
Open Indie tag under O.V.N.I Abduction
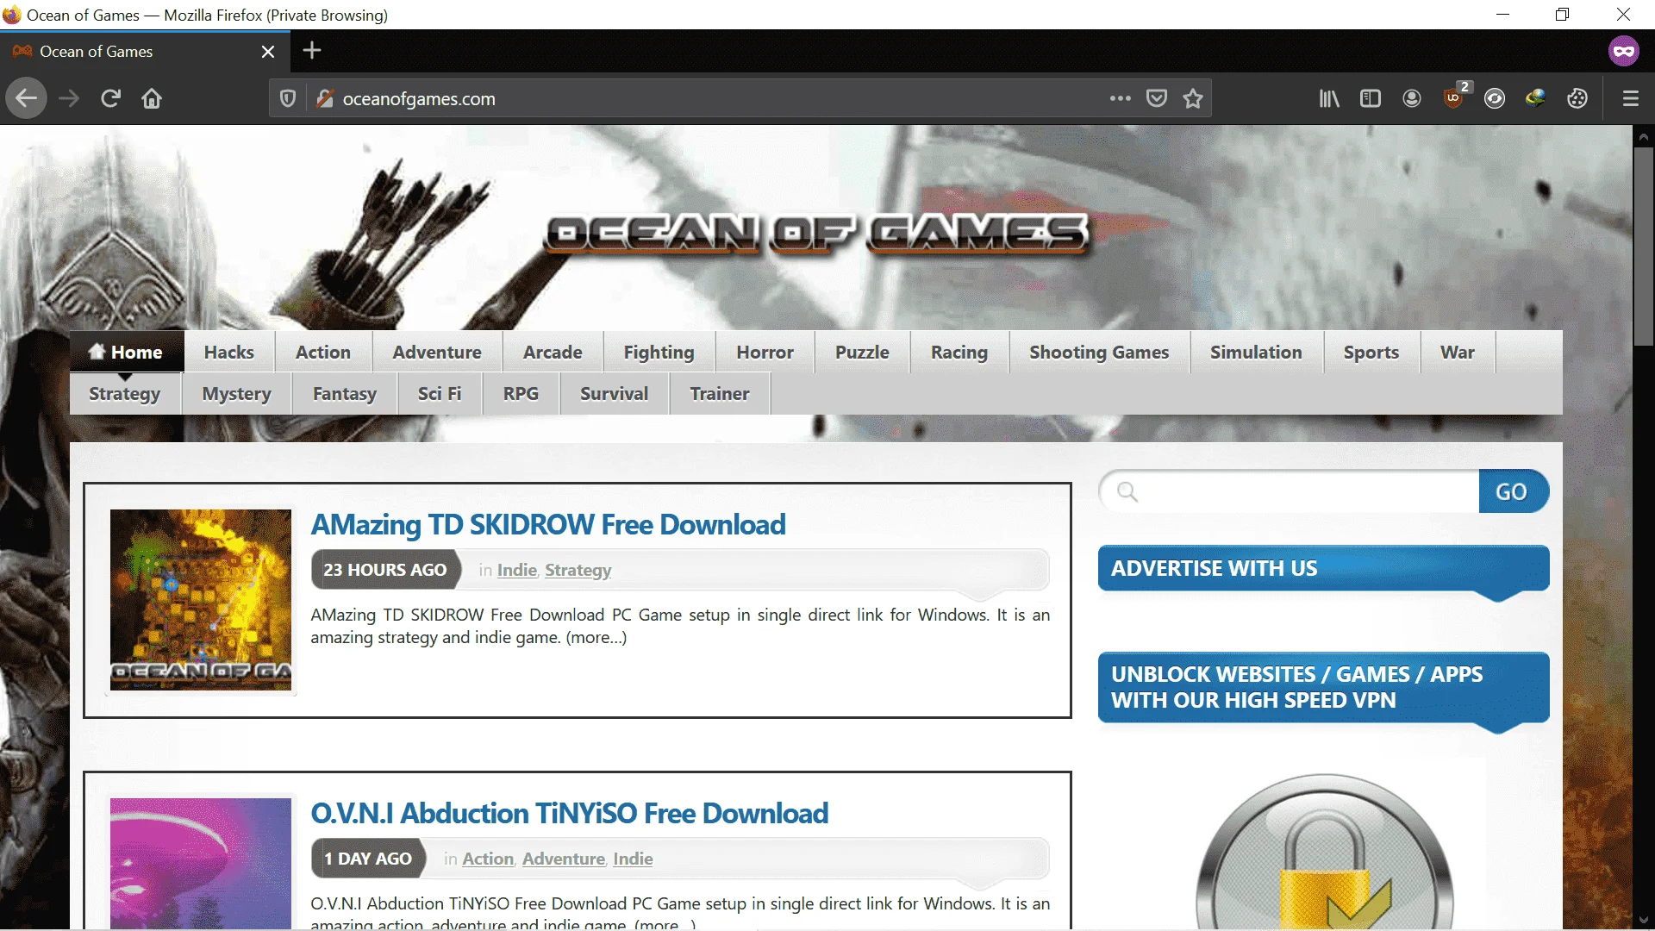(x=633, y=859)
